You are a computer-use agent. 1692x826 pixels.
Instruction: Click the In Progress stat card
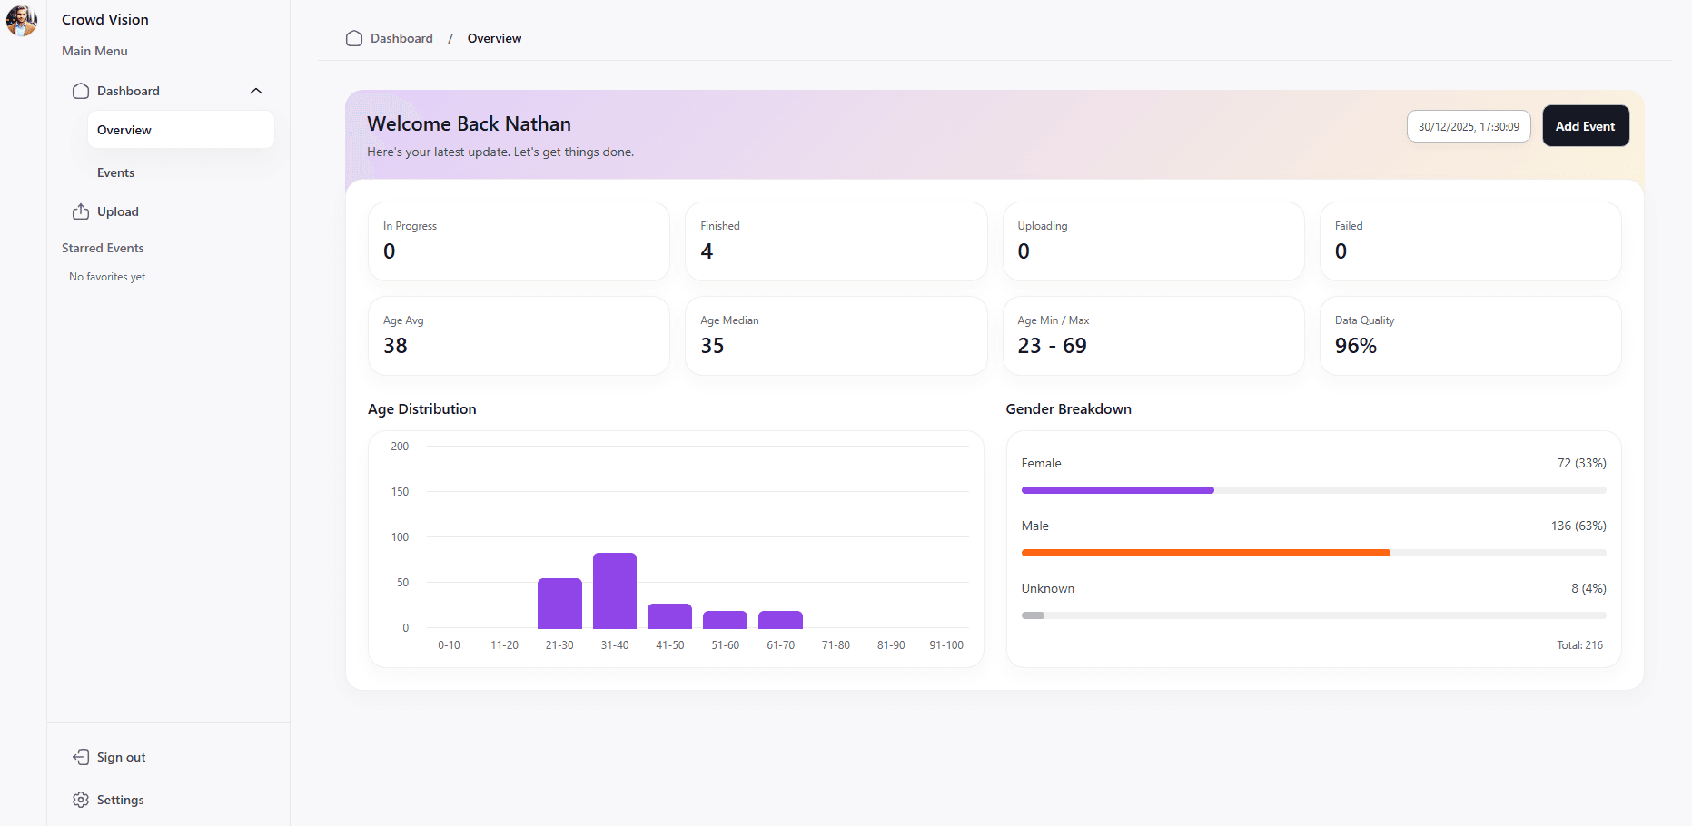519,241
